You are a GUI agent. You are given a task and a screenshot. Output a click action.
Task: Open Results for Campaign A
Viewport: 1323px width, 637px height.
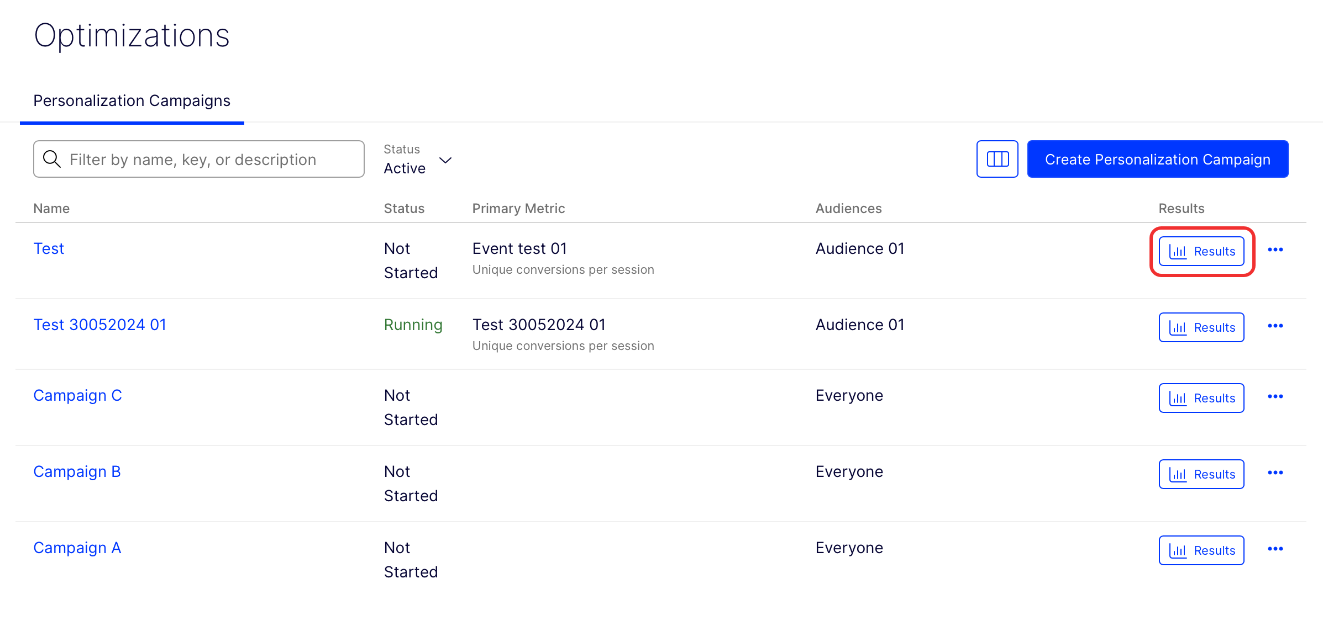tap(1201, 550)
